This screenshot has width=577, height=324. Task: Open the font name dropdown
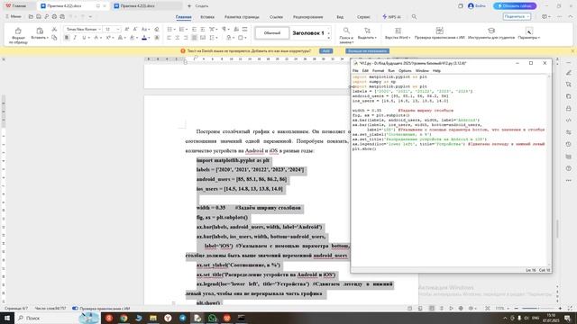pos(99,29)
